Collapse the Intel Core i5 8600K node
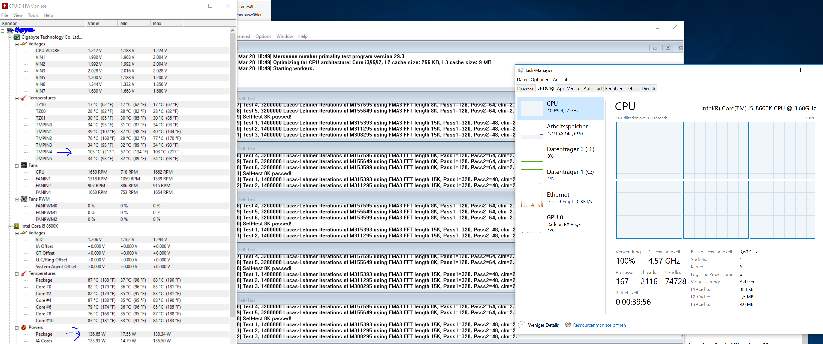This screenshot has height=344, width=823. [10, 226]
